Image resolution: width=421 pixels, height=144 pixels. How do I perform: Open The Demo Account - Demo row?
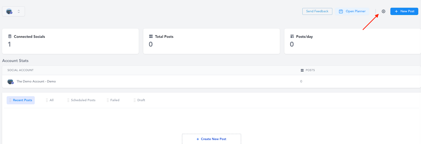36,82
